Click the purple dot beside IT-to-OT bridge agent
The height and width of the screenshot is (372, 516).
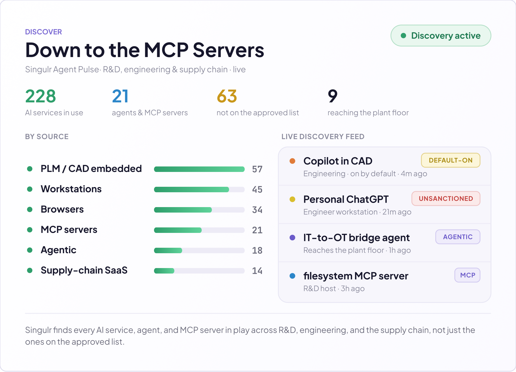(x=292, y=238)
